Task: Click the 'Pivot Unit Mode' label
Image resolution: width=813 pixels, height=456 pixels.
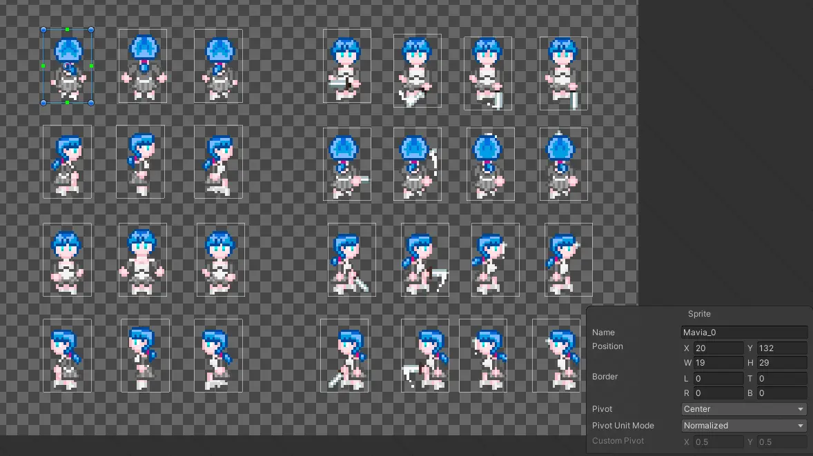Action: (623, 426)
